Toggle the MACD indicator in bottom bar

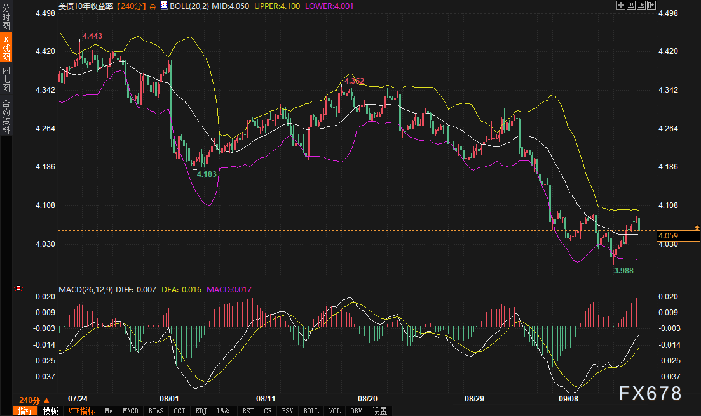point(130,411)
